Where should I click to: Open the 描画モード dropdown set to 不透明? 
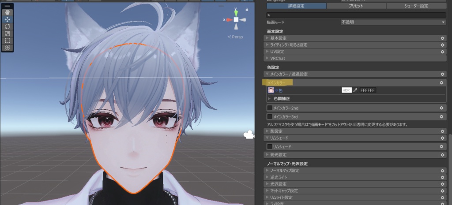point(393,22)
